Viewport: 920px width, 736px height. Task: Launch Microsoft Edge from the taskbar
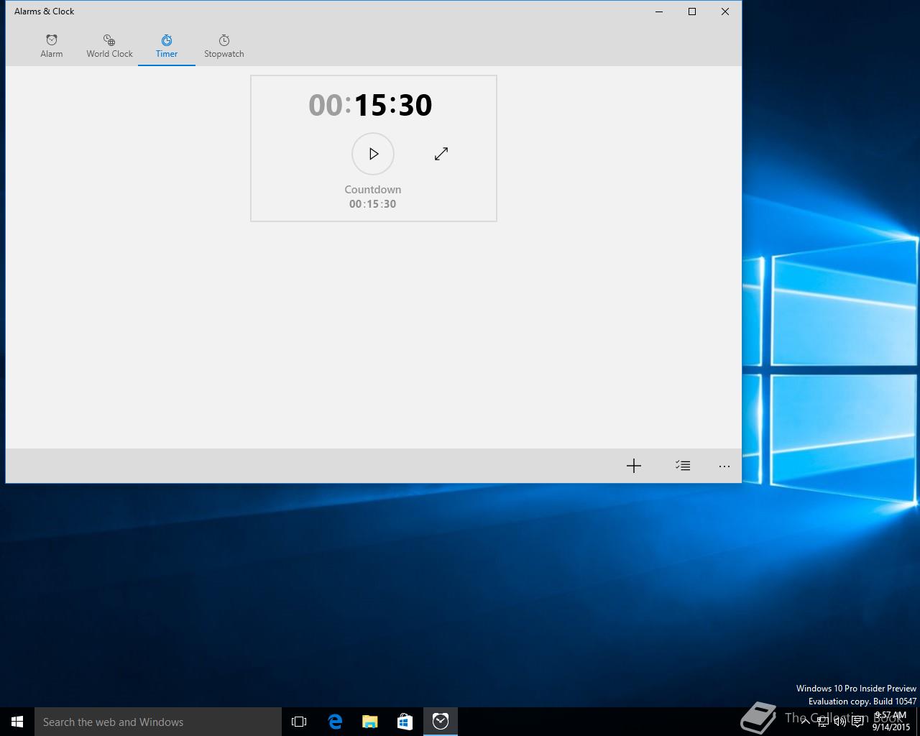(x=335, y=722)
